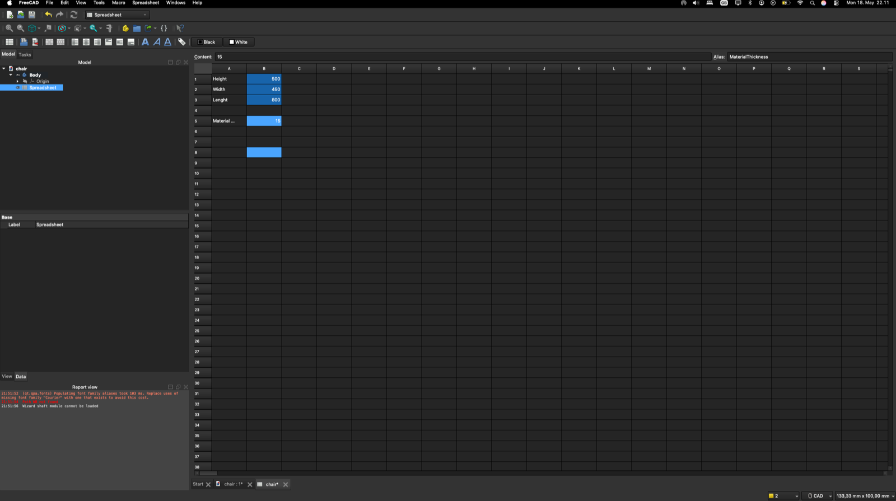Collapse the Body tree node

(11, 75)
